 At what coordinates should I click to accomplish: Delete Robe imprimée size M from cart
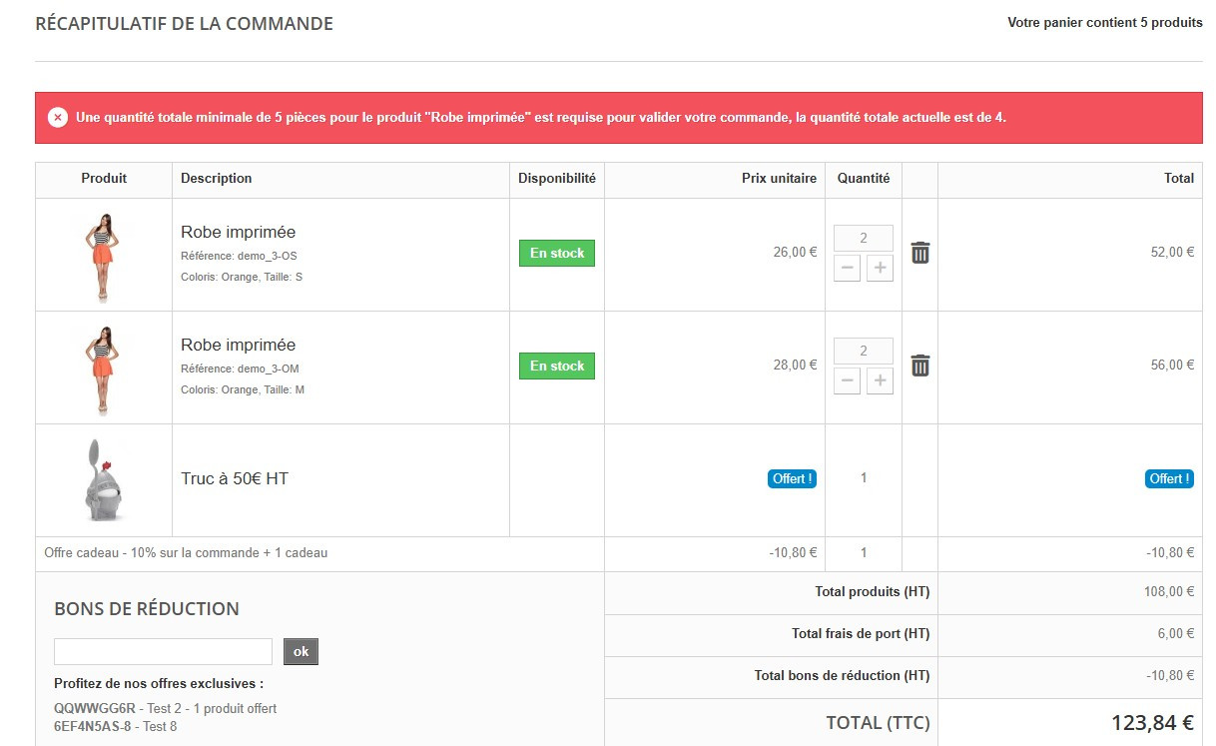[919, 366]
